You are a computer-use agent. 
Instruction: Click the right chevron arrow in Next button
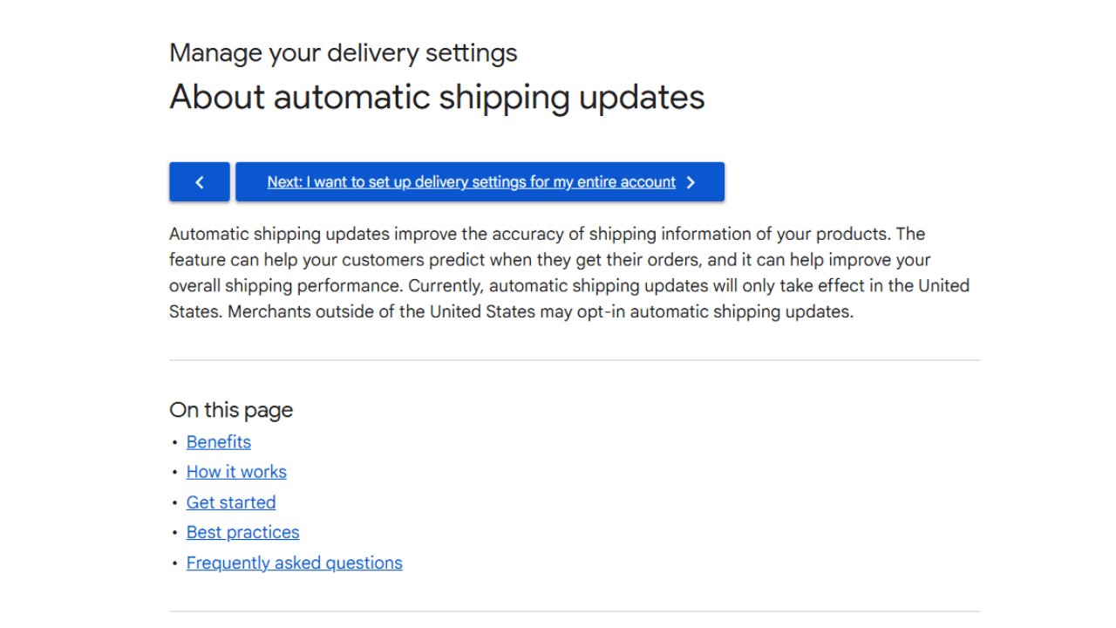point(691,182)
